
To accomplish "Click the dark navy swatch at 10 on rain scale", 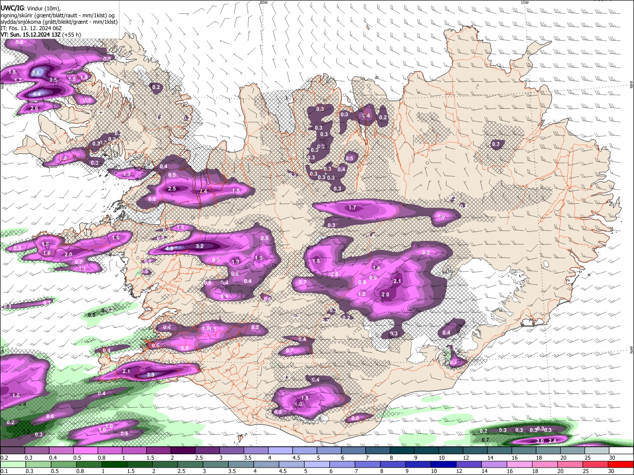I will 443,464.
